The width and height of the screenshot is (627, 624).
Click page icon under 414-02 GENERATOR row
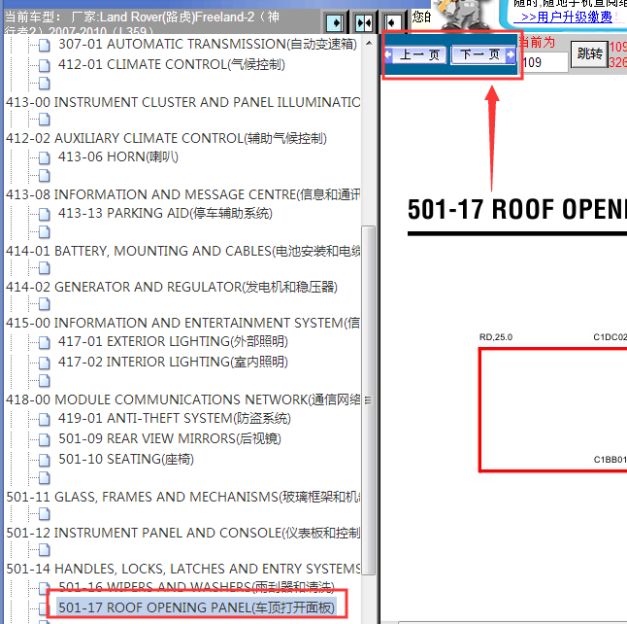point(45,304)
